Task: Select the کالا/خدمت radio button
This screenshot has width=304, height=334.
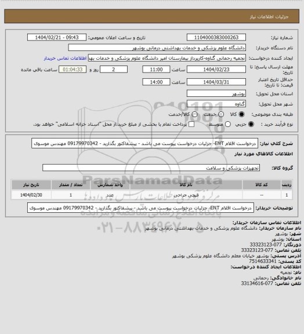Action: (x=194, y=114)
